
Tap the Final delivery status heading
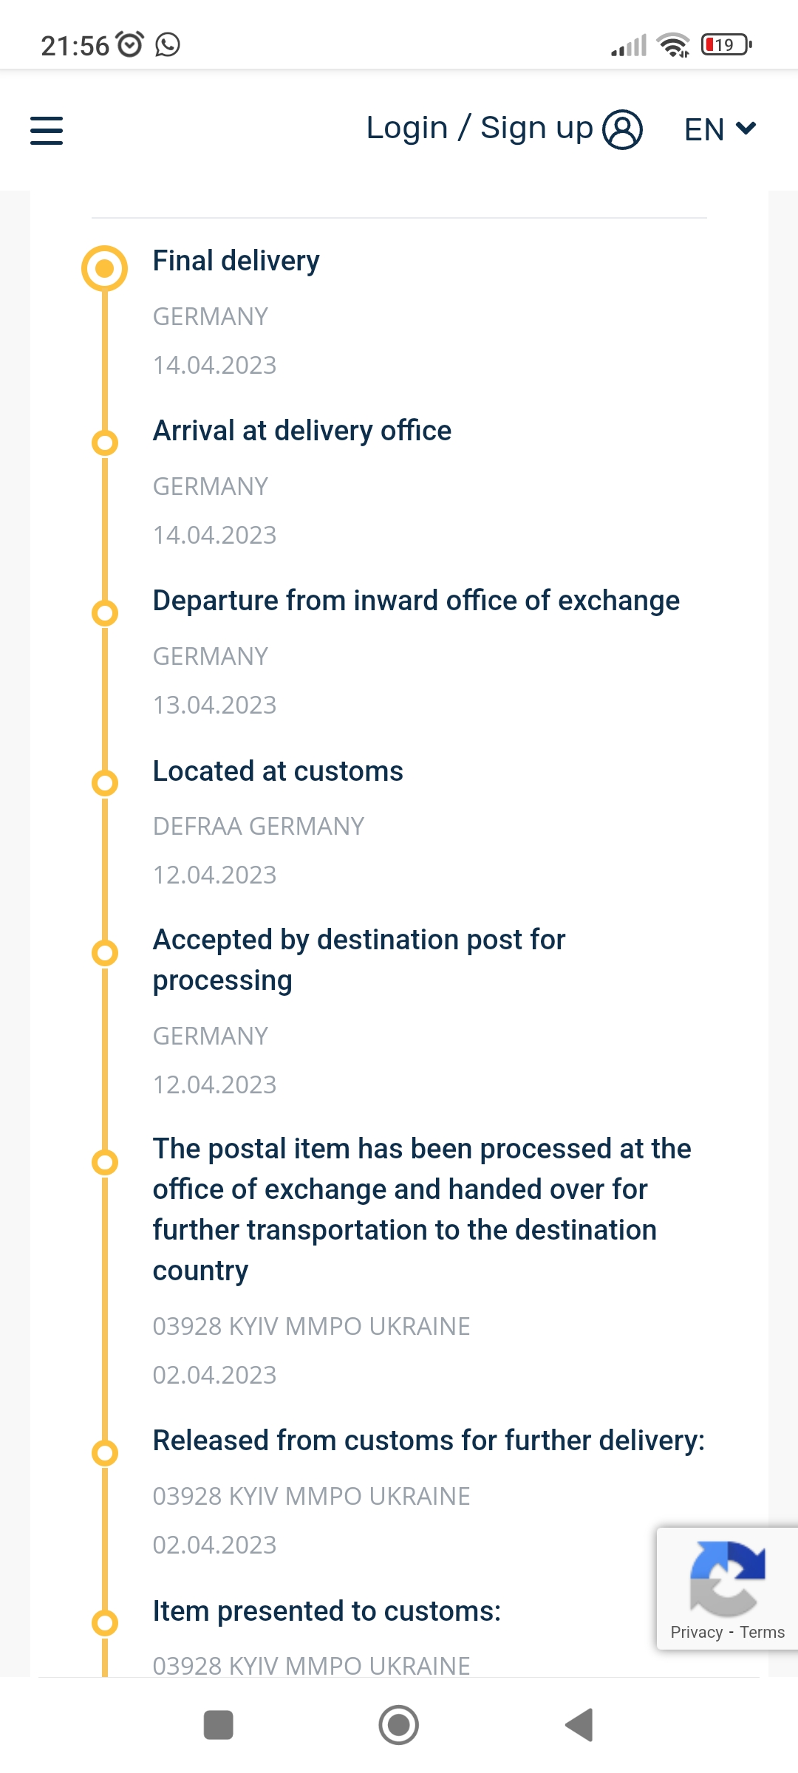click(x=236, y=261)
